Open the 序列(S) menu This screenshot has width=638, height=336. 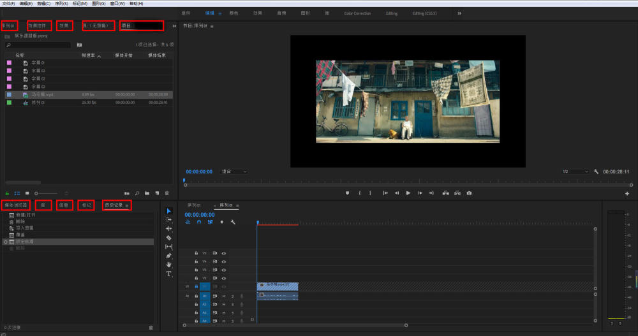tap(61, 4)
